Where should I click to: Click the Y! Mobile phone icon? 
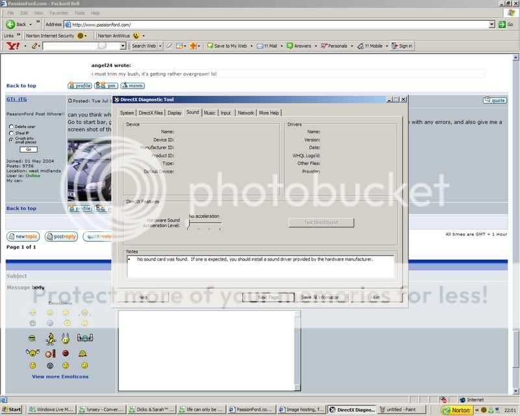tap(361, 45)
